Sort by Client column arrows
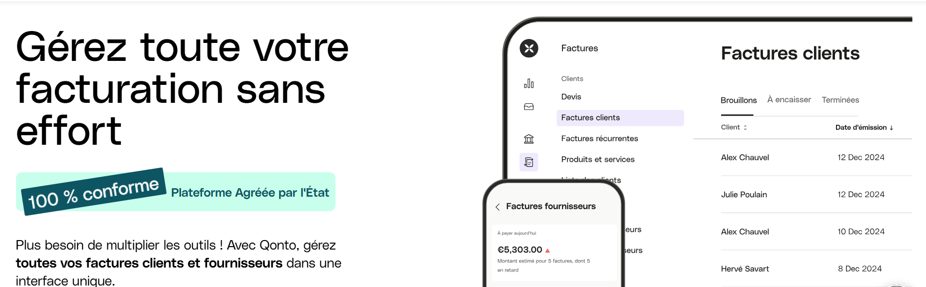 coord(745,128)
